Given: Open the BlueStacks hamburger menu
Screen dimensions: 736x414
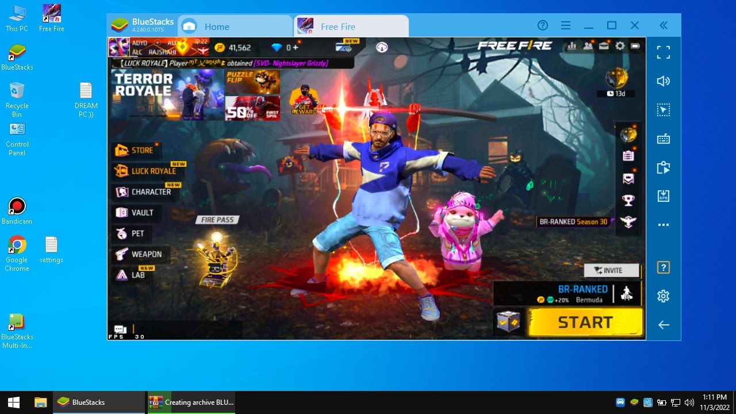Looking at the screenshot, I should pos(566,25).
